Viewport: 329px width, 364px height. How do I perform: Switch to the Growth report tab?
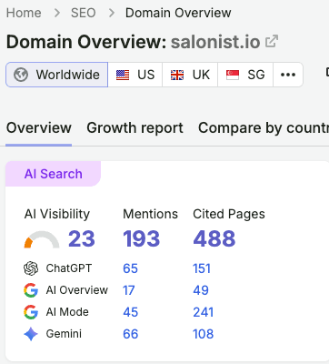point(135,128)
